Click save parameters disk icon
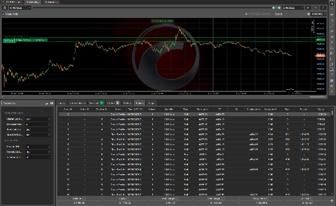Screen dimensions: 336x206 click(52, 103)
